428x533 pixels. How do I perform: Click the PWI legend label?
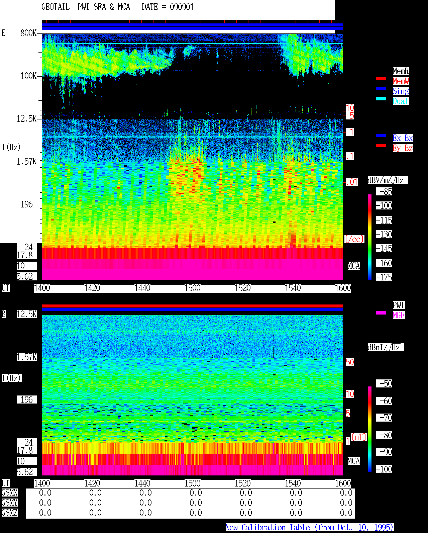pos(399,305)
